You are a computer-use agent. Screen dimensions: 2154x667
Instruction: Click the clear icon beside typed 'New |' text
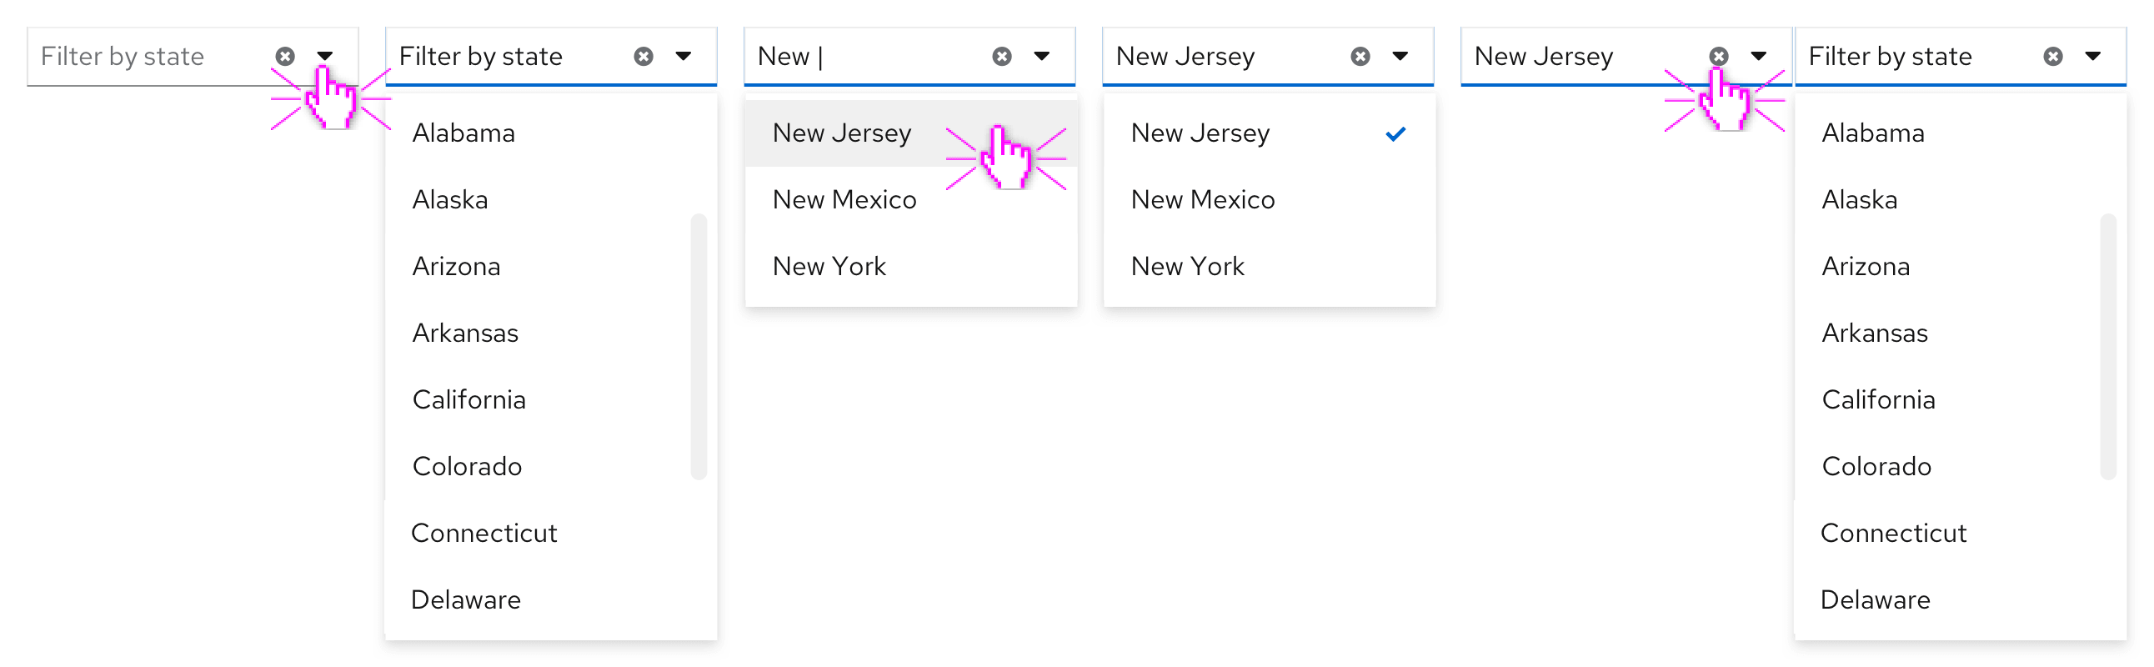(x=1002, y=56)
